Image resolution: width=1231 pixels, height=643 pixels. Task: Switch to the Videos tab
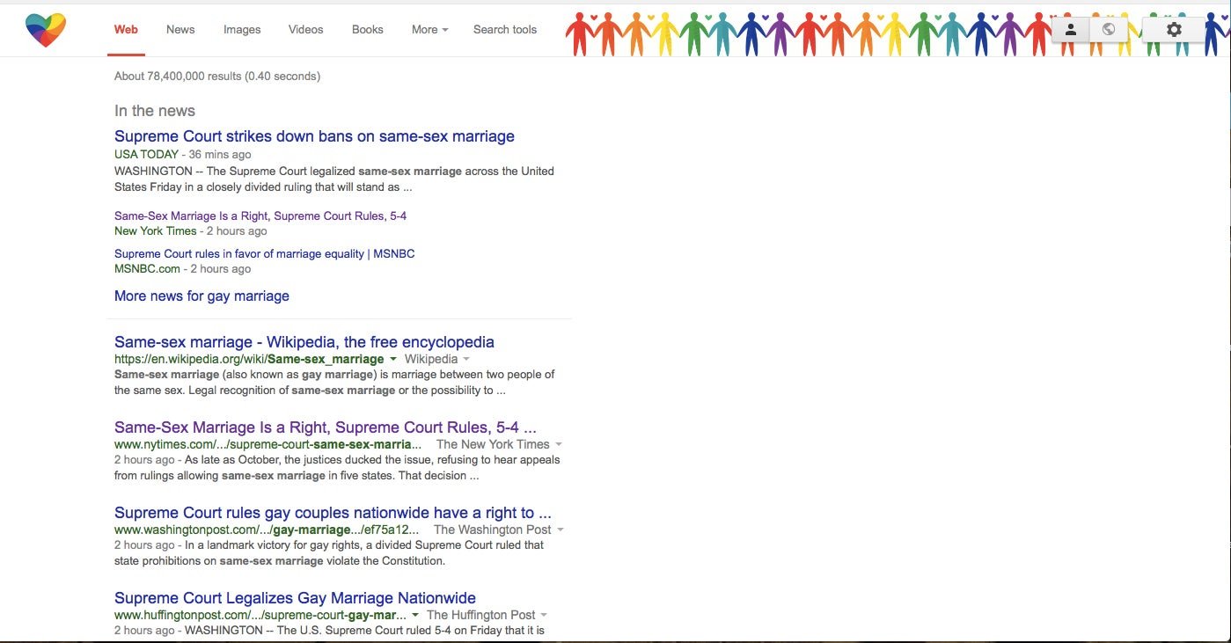tap(305, 29)
